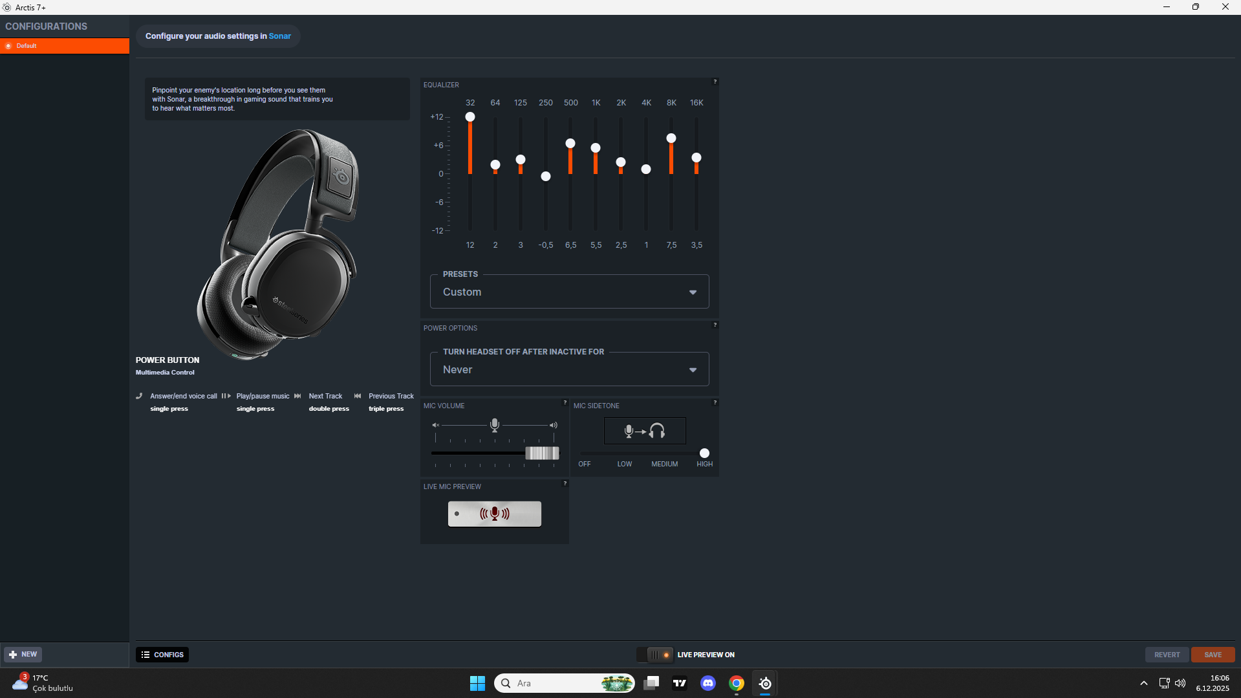
Task: Open the Turn Headset Off After Inactive dropdown
Action: [x=570, y=369]
